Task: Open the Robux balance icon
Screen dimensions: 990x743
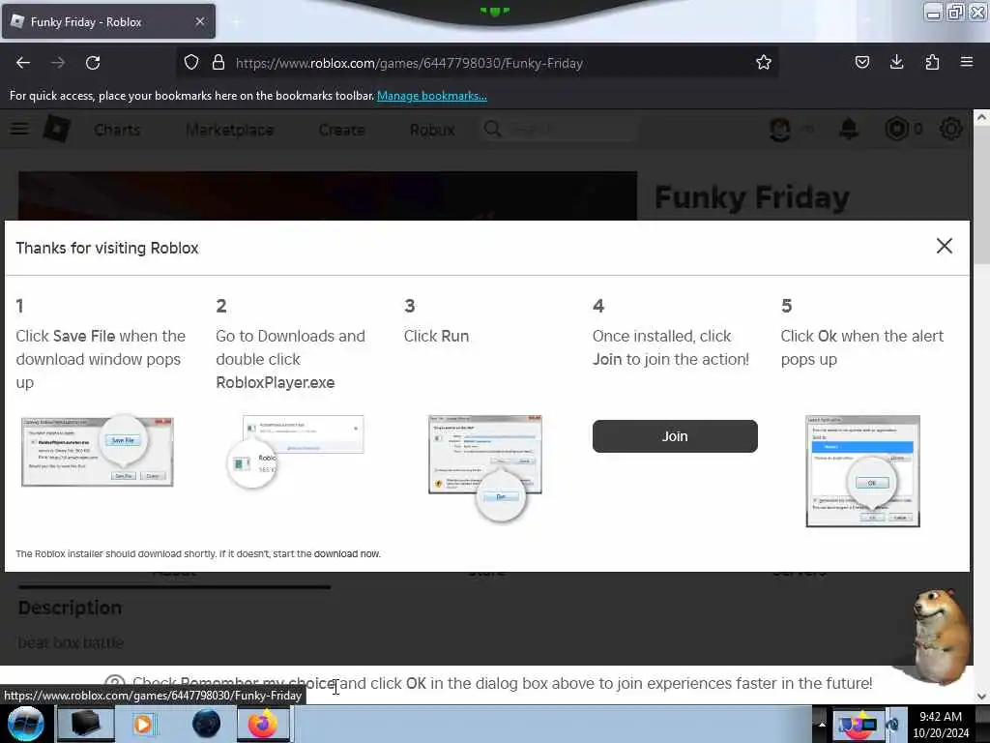Action: 896,129
